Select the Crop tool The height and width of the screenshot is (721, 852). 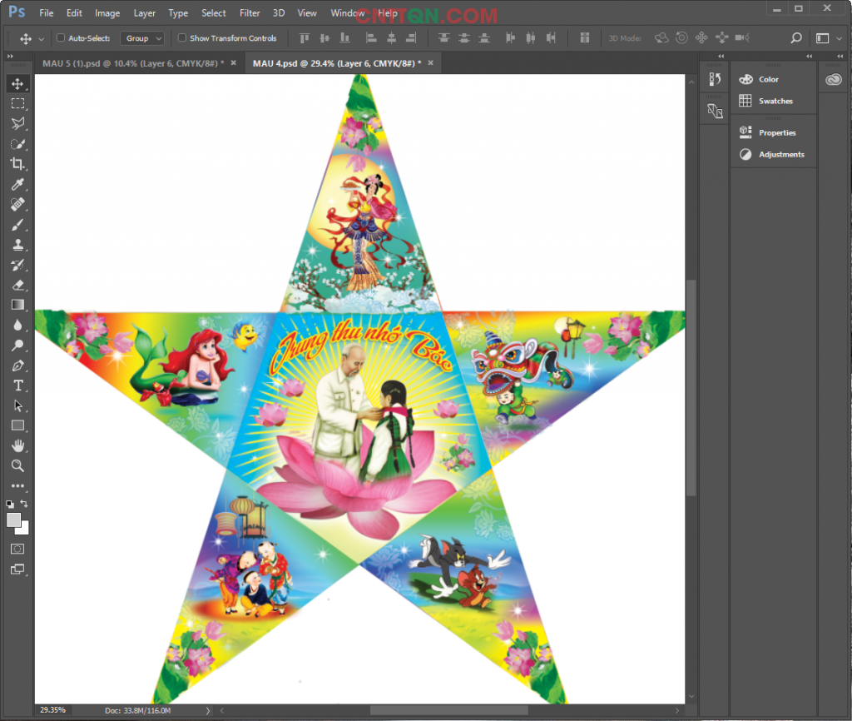[17, 164]
